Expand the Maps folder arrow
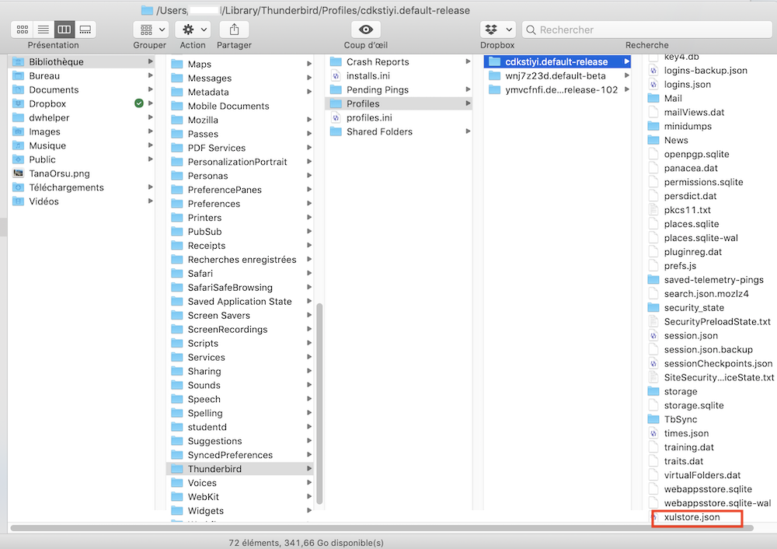 click(x=309, y=64)
